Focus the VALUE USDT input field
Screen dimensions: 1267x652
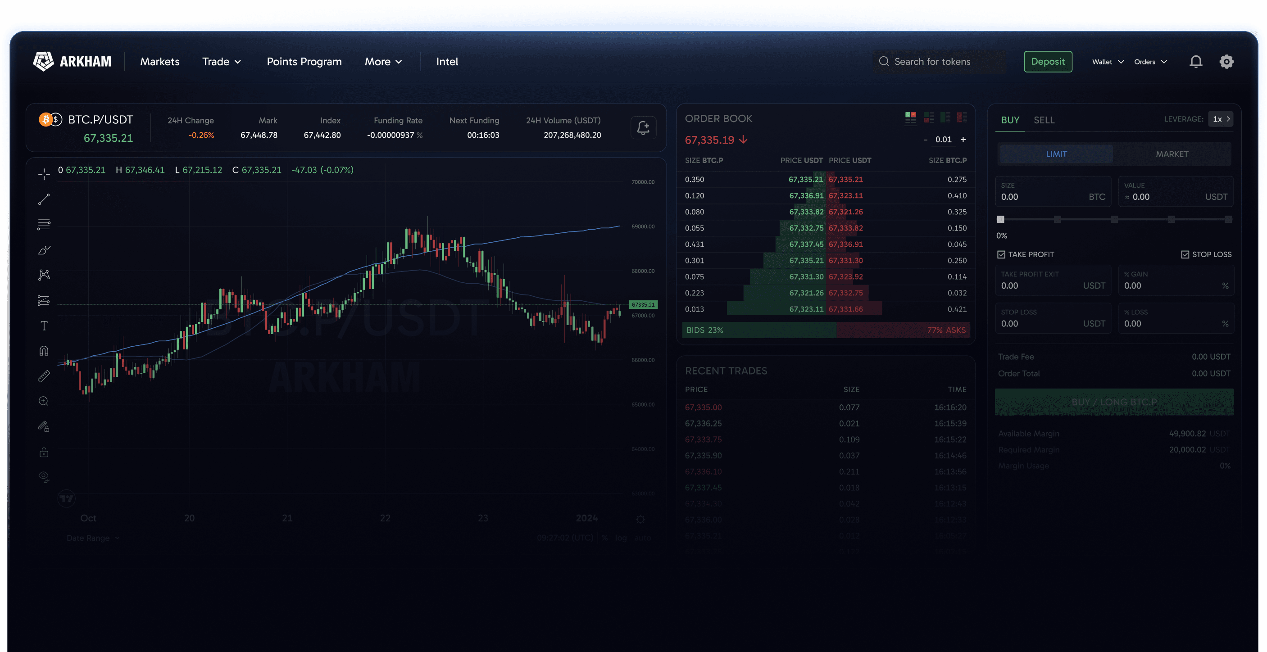click(x=1176, y=192)
